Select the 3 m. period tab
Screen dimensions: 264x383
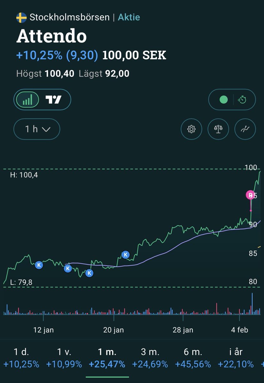pos(150,357)
